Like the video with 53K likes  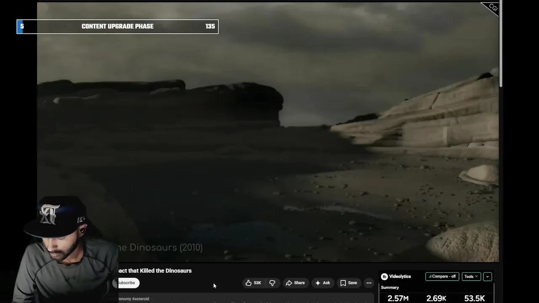253,283
